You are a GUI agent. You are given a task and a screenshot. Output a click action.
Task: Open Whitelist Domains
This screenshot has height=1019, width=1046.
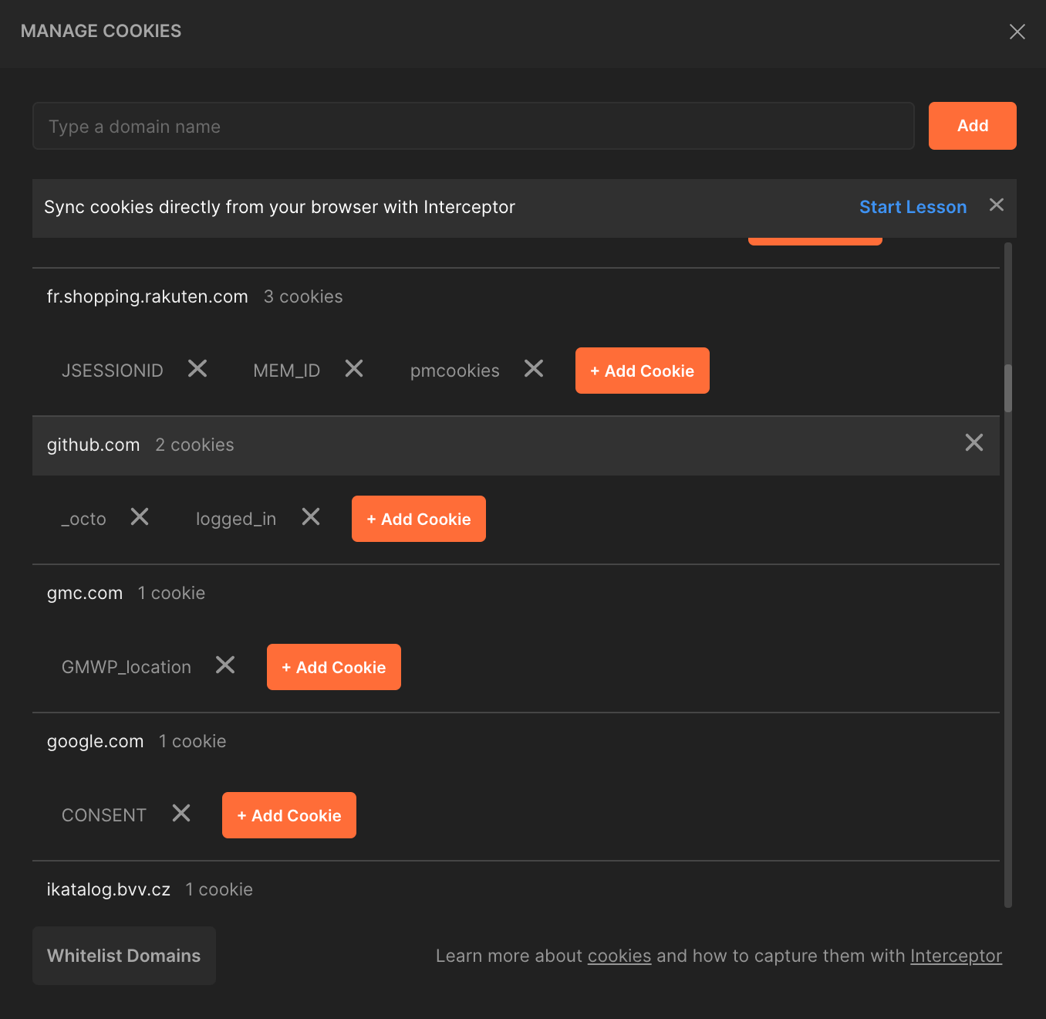[123, 956]
